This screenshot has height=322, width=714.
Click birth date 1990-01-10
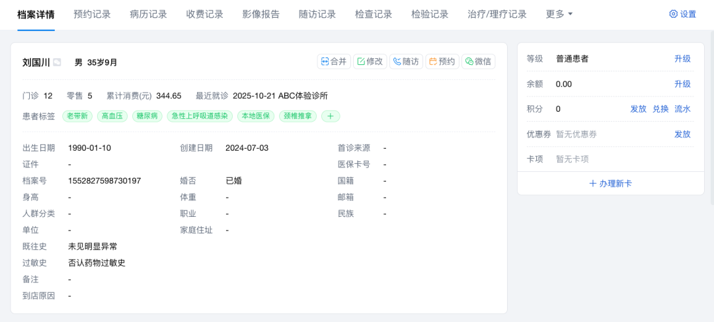(x=89, y=148)
